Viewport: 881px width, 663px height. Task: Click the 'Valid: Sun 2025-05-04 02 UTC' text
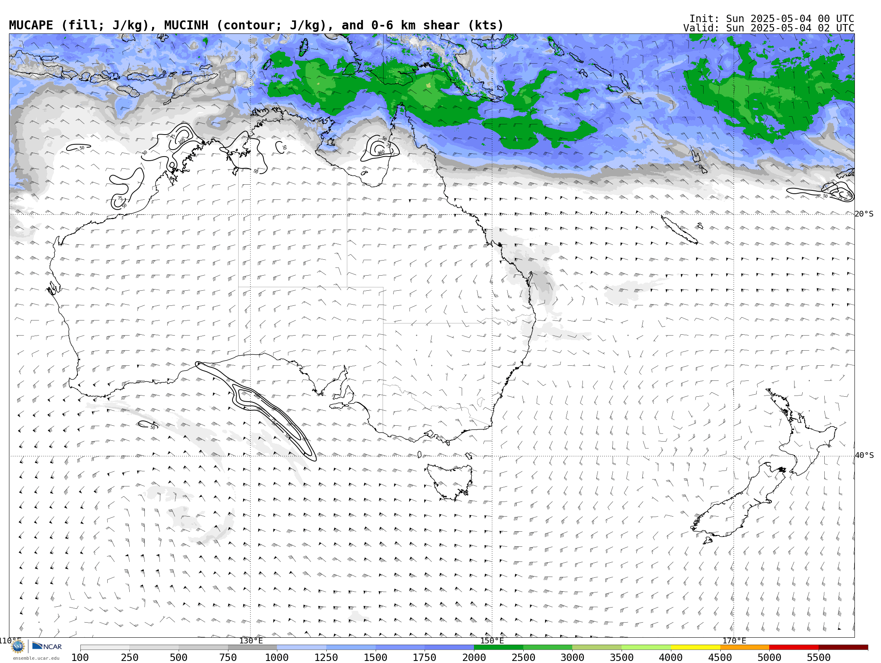point(769,28)
